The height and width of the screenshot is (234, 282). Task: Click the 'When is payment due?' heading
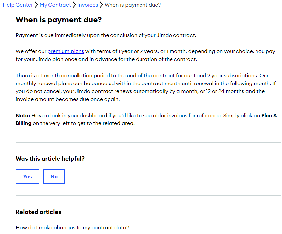pyautogui.click(x=59, y=20)
